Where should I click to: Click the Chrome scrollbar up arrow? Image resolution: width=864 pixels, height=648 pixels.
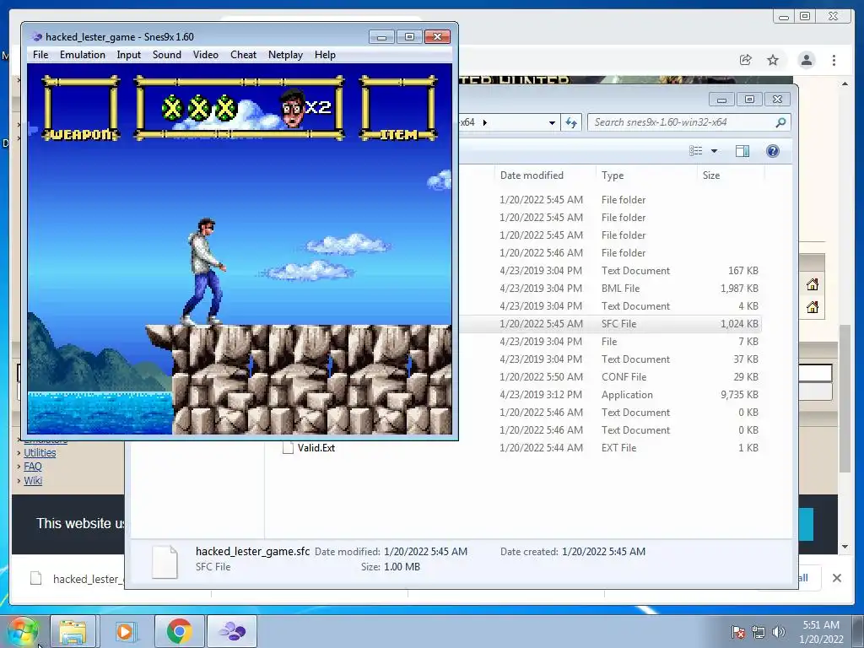tap(845, 84)
